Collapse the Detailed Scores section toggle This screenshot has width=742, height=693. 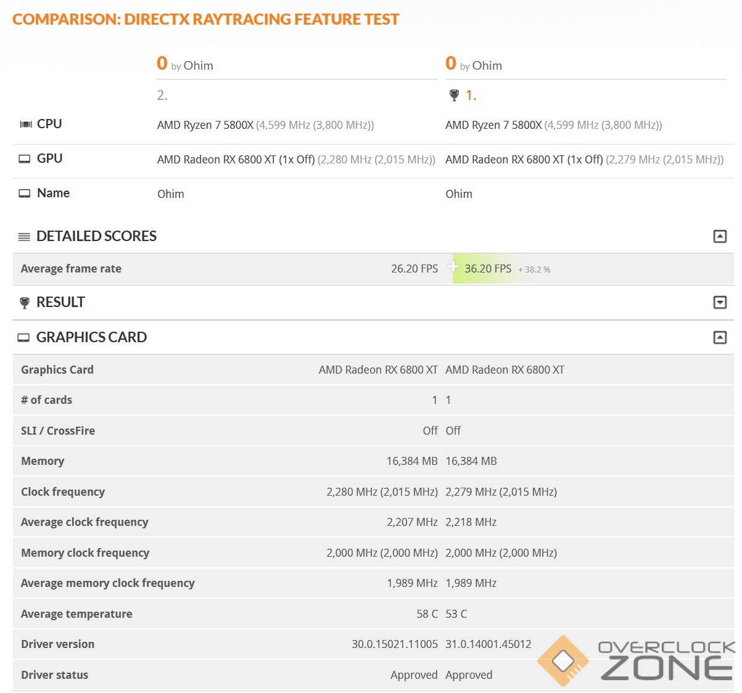coord(720,236)
